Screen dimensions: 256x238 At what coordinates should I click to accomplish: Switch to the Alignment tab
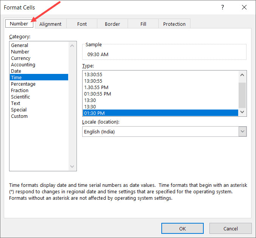point(50,24)
